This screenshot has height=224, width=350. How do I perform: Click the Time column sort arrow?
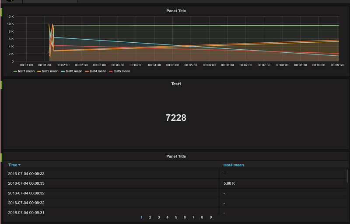pos(19,165)
